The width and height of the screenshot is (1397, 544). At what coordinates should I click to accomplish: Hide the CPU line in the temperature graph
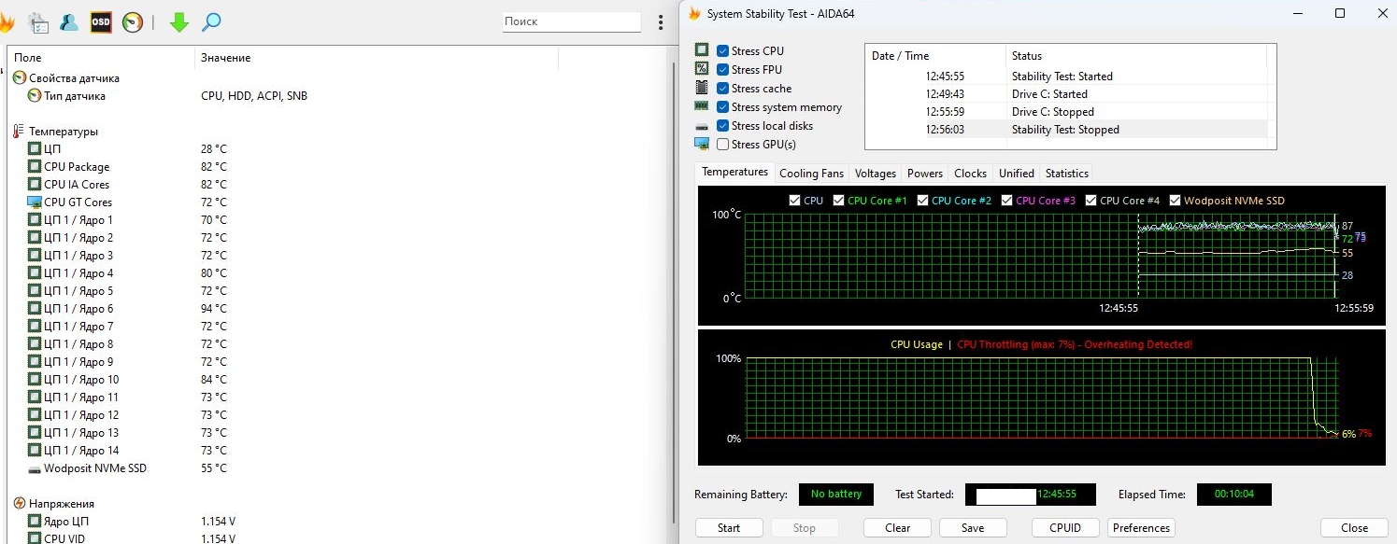(x=795, y=201)
